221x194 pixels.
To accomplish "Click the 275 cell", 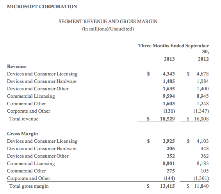I will click(x=171, y=171).
